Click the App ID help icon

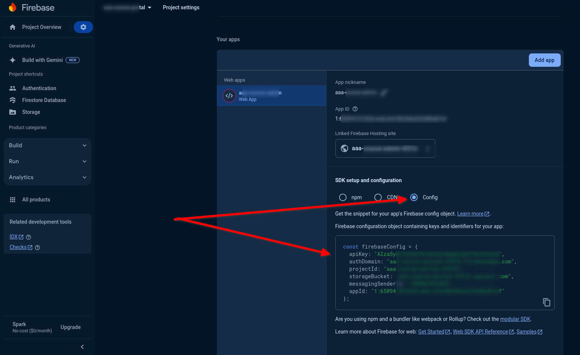pos(355,109)
